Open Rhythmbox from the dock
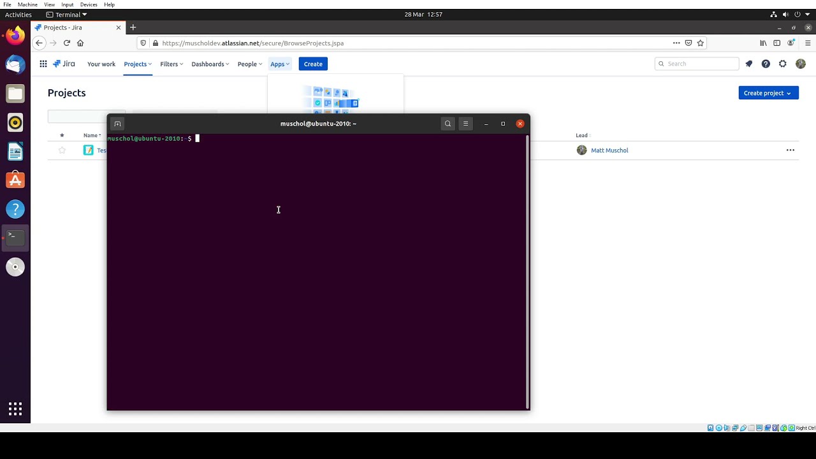 click(15, 122)
